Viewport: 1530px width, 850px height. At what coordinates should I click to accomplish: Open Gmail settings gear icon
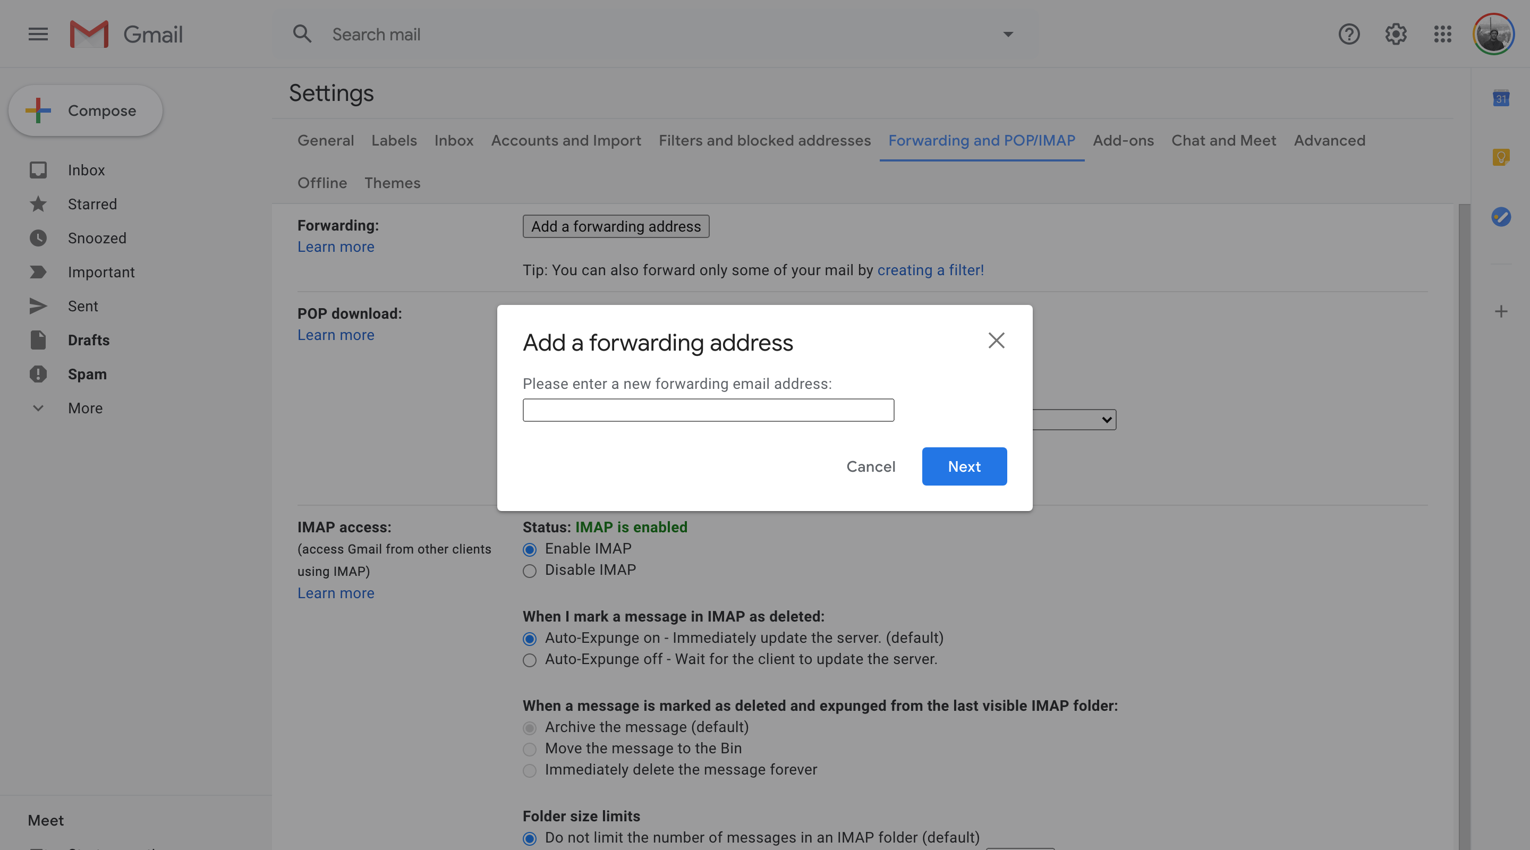tap(1396, 34)
